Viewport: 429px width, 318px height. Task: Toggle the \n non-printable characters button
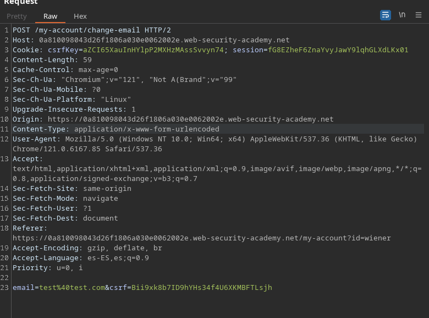click(x=402, y=15)
